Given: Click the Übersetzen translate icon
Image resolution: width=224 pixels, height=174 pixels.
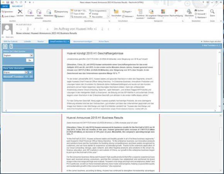Looking at the screenshot, I should tap(189, 12).
